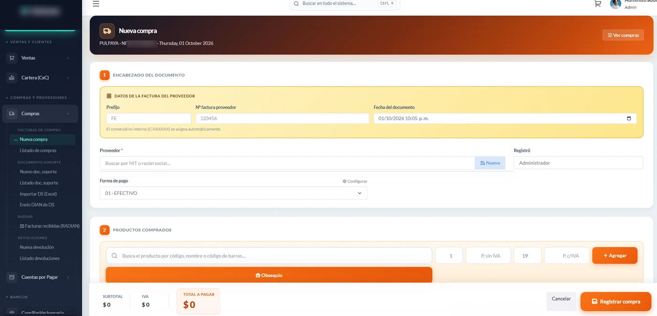The image size is (657, 316).
Task: Click the Ventas cart icon in sidebar
Action: 12,58
